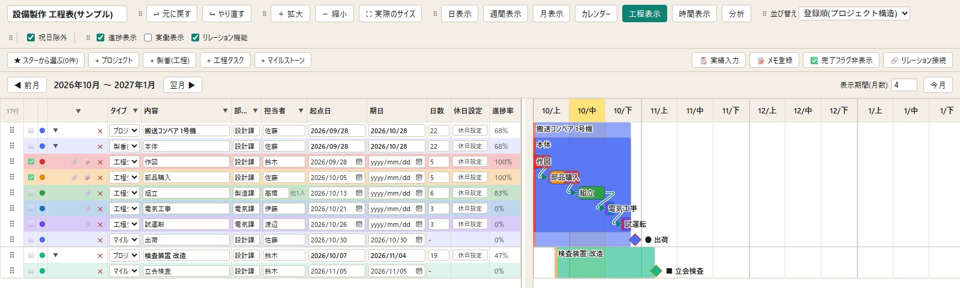Click the 組立 bar in the Gantt chart
Image resolution: width=960 pixels, height=288 pixels.
[x=590, y=193]
